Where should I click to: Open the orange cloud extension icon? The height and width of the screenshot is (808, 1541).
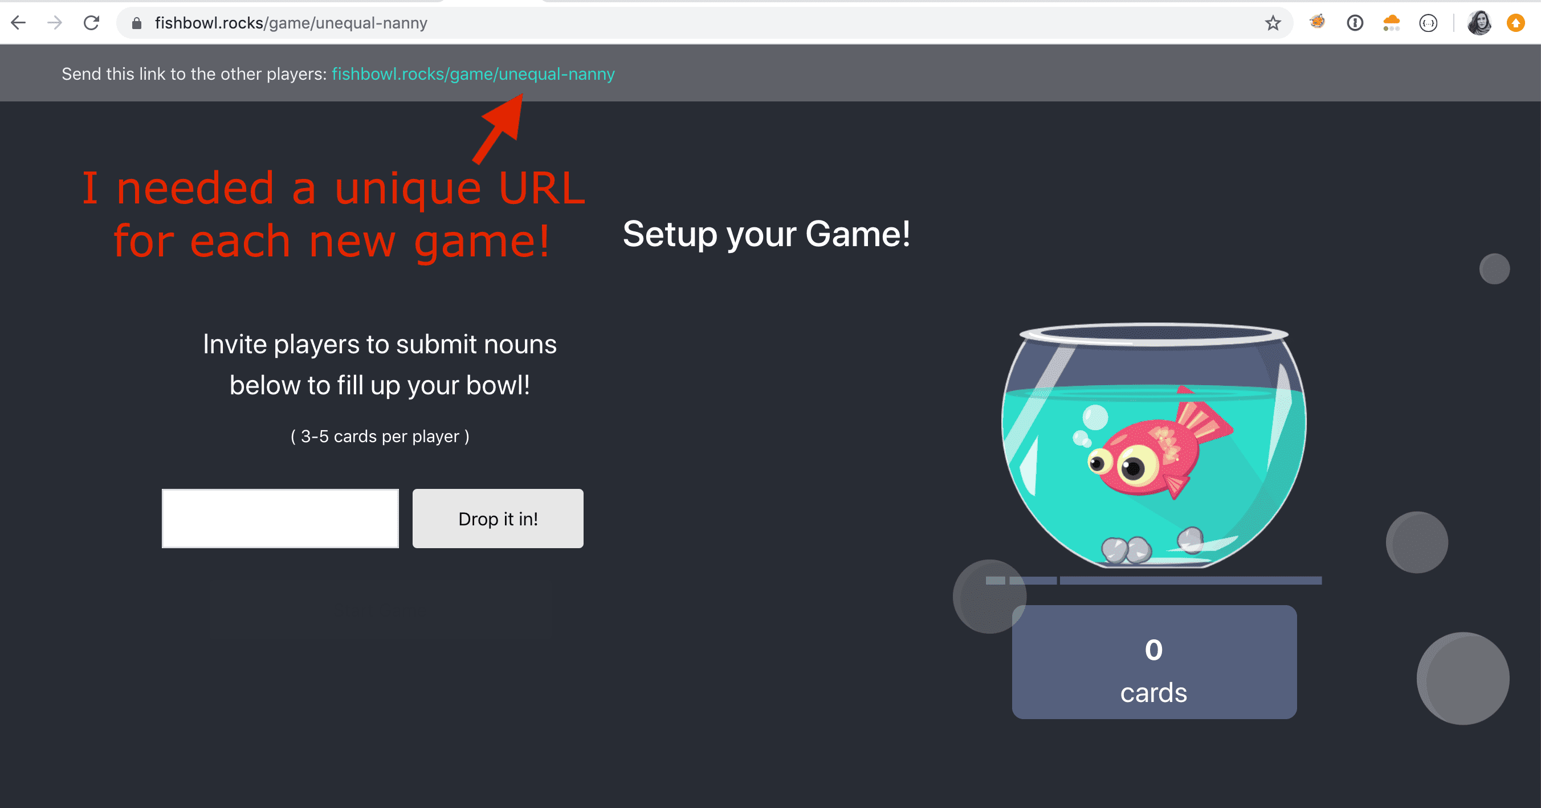click(x=1392, y=23)
